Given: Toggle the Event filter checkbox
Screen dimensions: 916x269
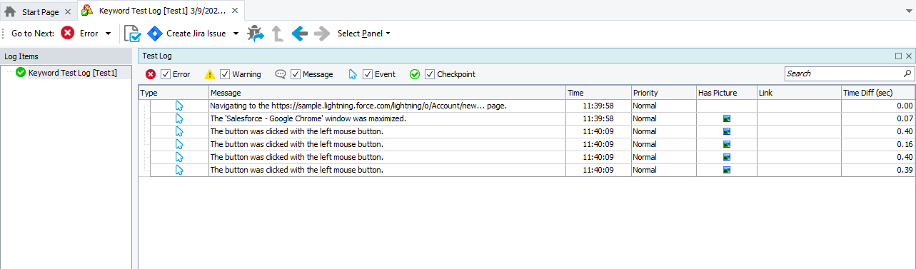Looking at the screenshot, I should click(x=368, y=74).
